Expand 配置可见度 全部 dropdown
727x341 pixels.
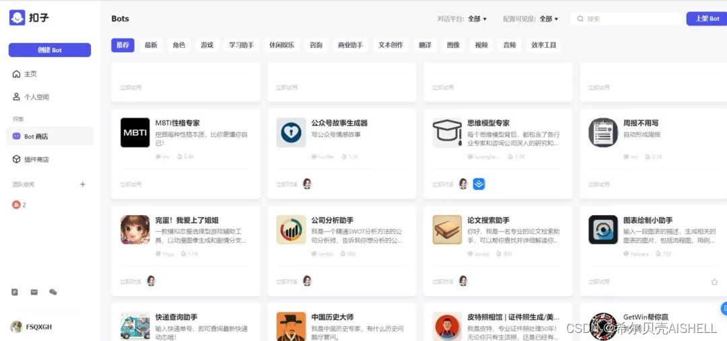point(549,19)
